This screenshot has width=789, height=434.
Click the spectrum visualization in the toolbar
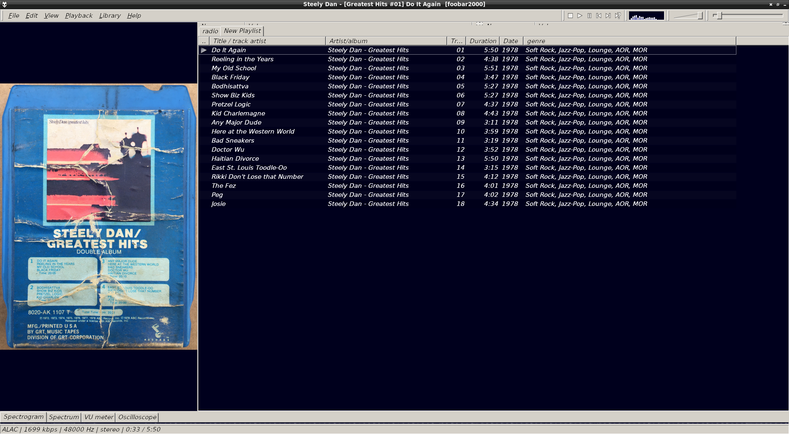pos(646,16)
